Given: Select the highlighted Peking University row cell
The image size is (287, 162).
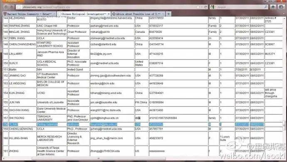Looking at the screenshot, I should click(52, 124).
